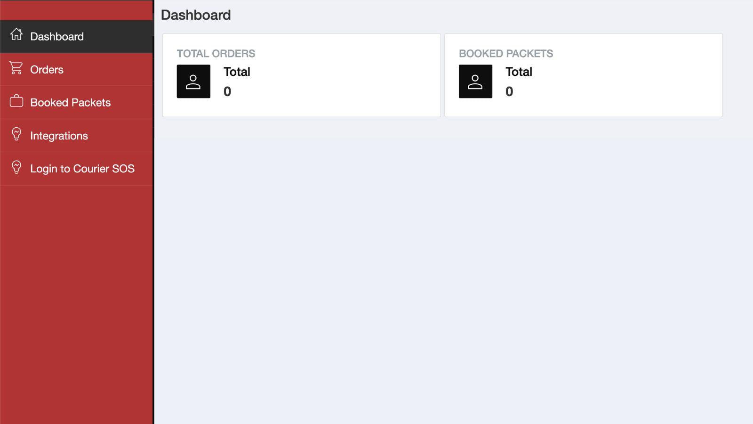
Task: Click the Total label in Booked Packets card
Action: (519, 72)
